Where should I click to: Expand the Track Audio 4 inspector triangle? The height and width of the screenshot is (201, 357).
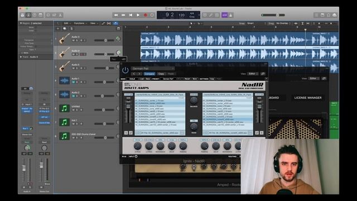click(x=21, y=57)
